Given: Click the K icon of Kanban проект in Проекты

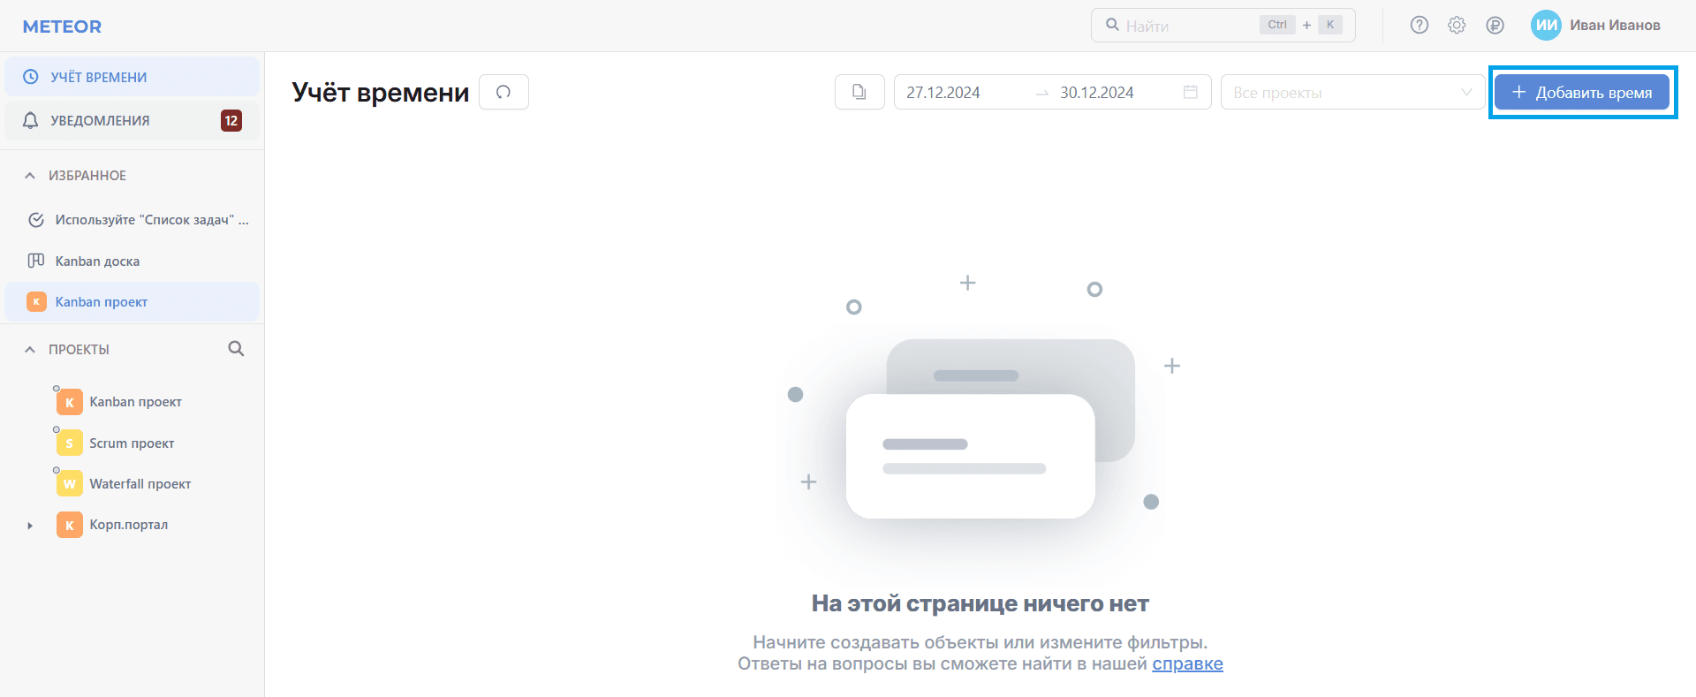Looking at the screenshot, I should (x=70, y=402).
